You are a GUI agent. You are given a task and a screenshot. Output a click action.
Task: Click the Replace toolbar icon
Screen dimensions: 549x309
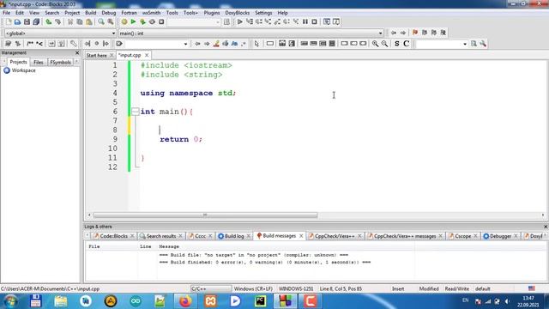tap(111, 21)
